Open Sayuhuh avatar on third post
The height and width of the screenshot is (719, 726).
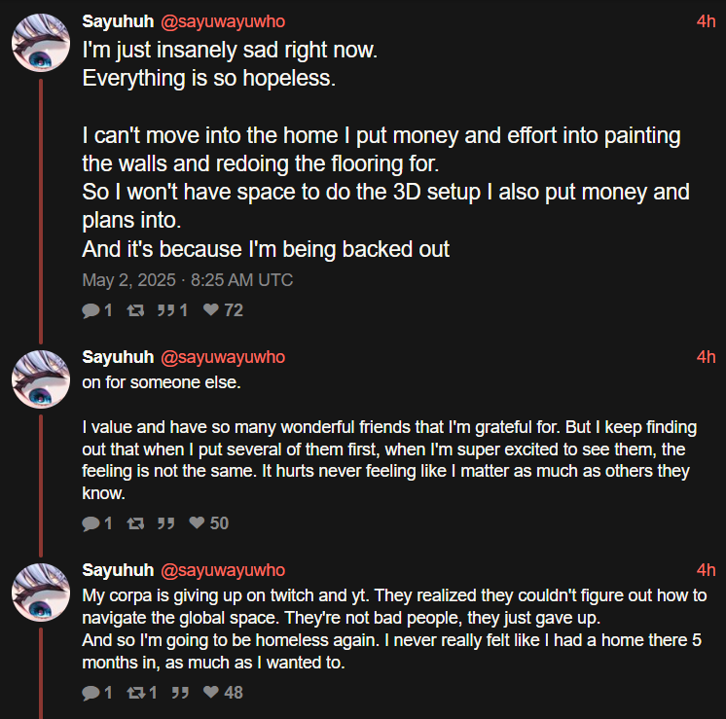[40, 592]
